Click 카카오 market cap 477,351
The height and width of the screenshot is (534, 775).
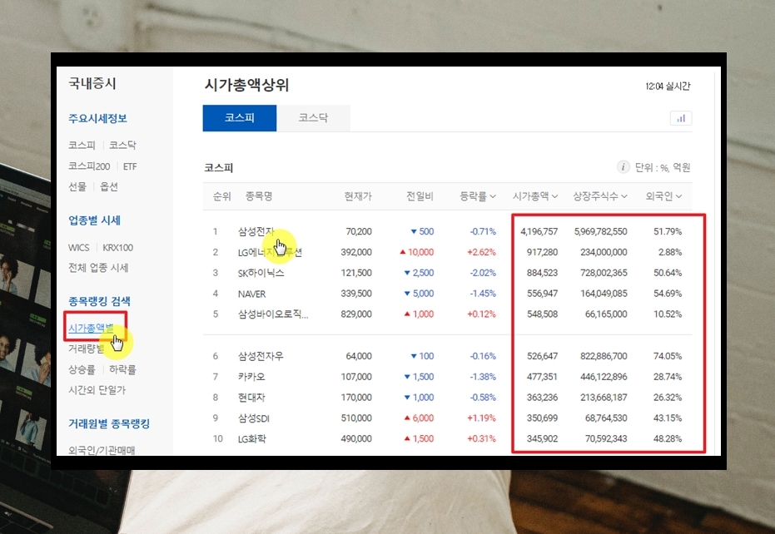tap(542, 377)
